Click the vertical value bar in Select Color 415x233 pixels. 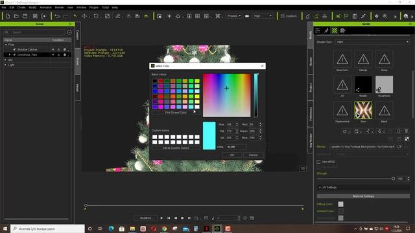[256, 95]
